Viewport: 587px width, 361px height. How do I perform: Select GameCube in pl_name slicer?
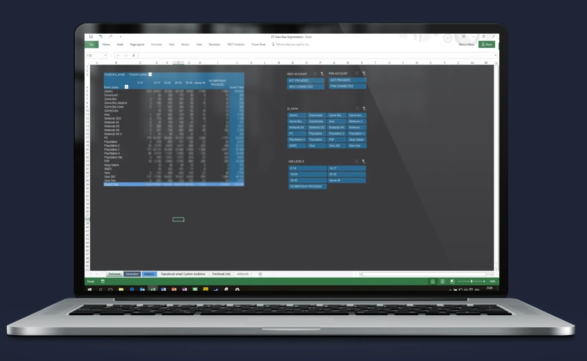(x=317, y=122)
